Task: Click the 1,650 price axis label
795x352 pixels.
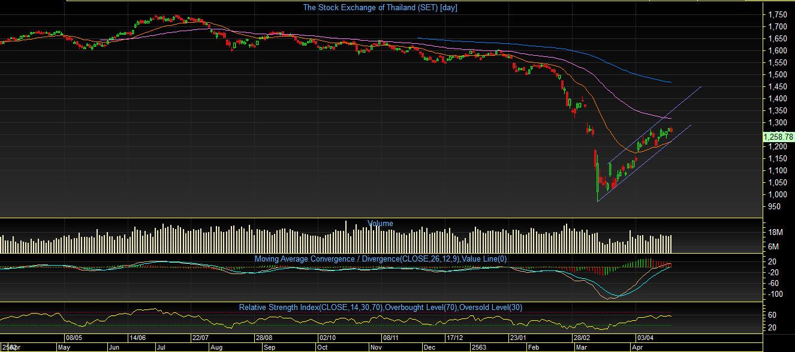Action: click(x=778, y=38)
